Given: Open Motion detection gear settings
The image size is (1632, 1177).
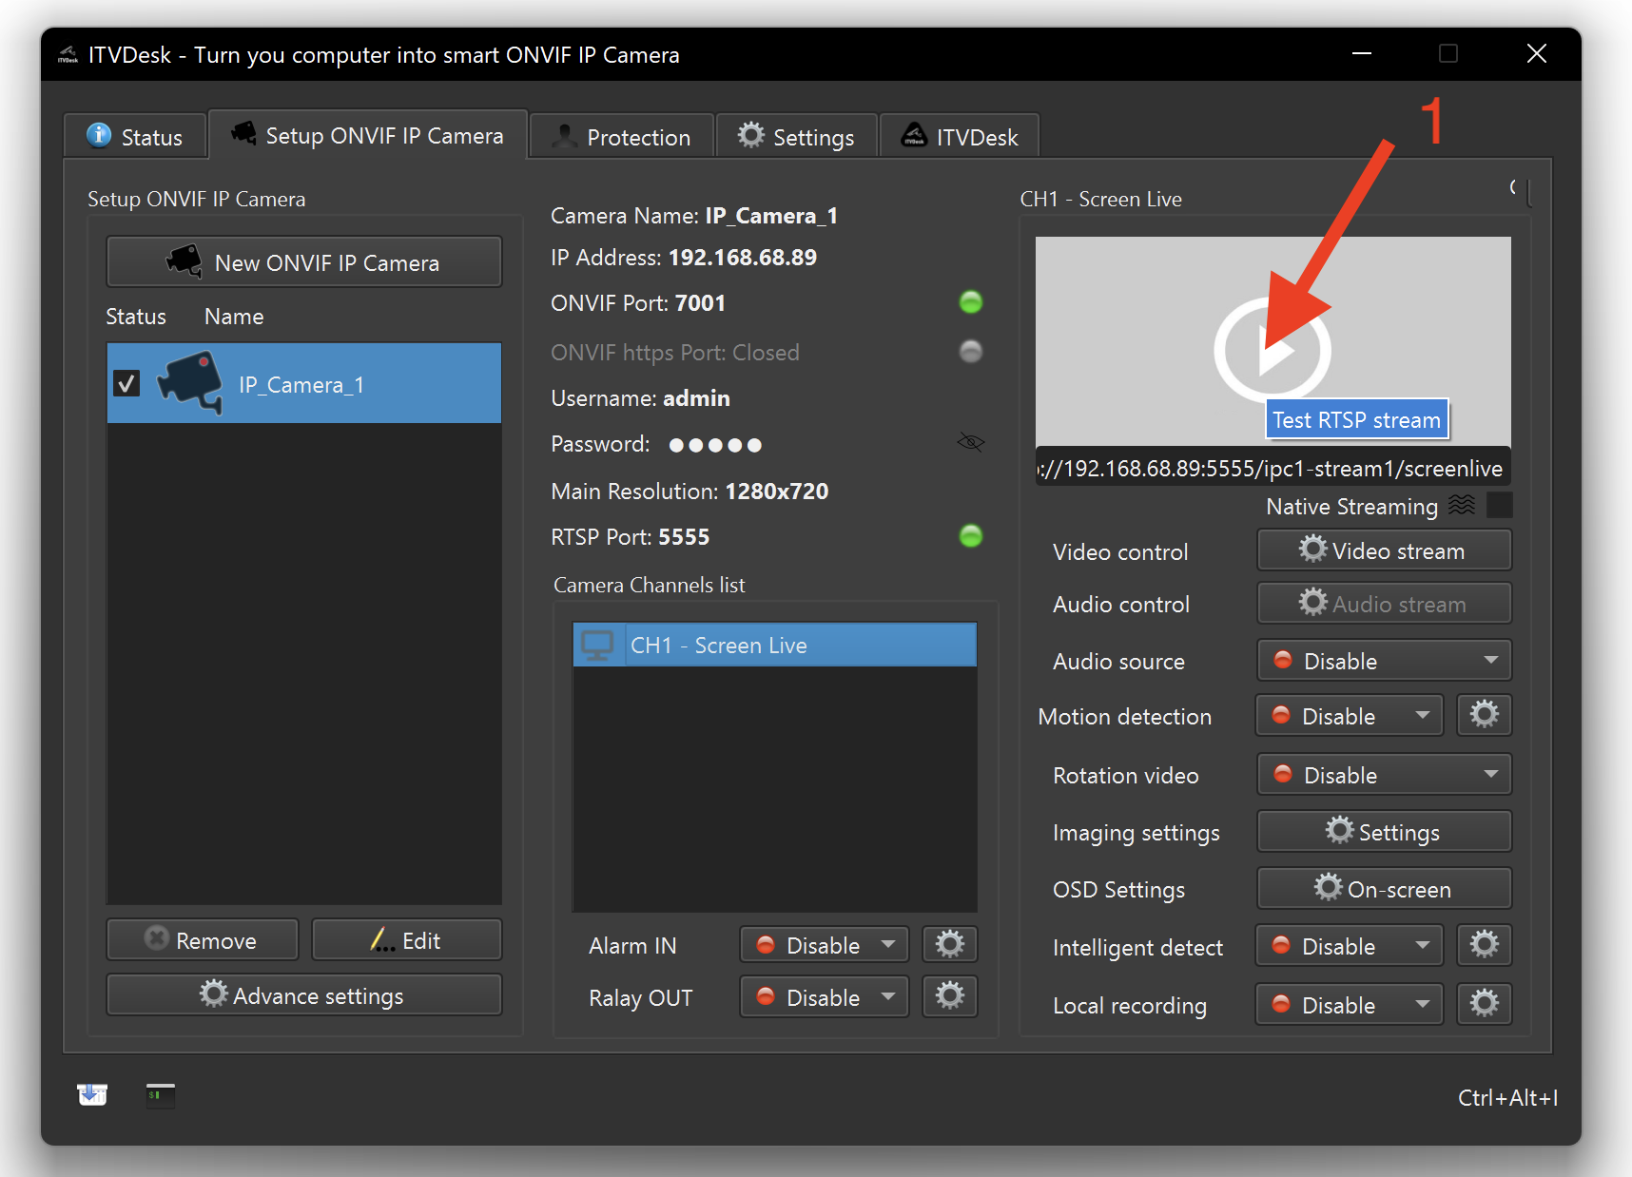Looking at the screenshot, I should point(1484,715).
